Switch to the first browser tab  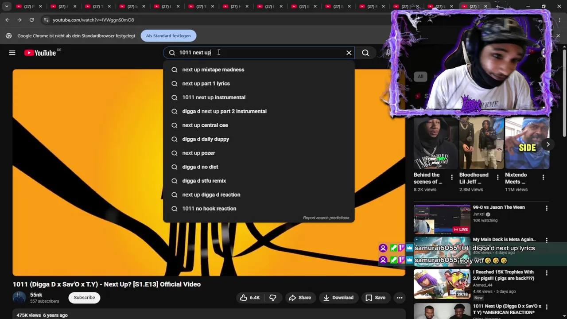click(x=27, y=7)
